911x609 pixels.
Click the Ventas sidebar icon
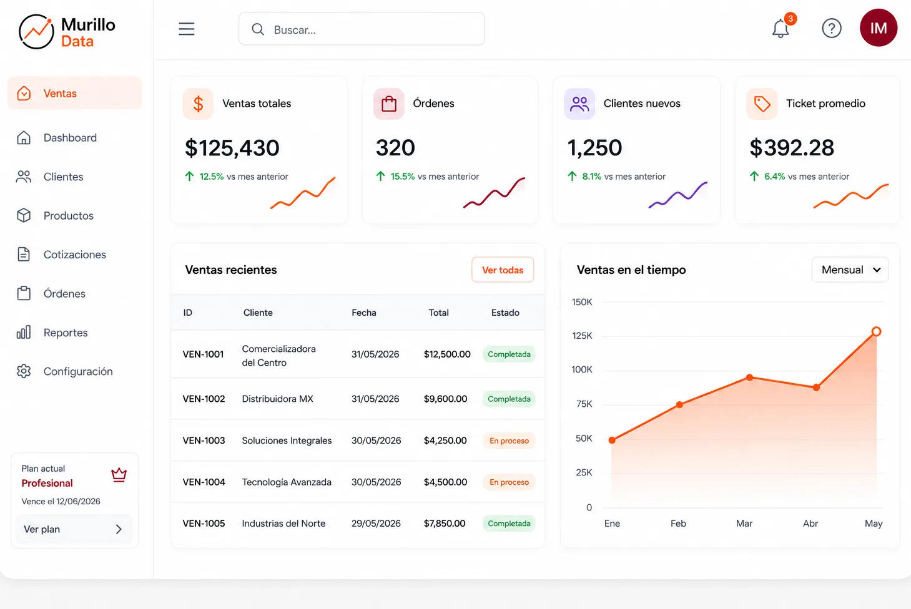coord(24,94)
